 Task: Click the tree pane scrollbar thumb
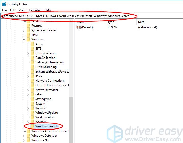click(71, 120)
